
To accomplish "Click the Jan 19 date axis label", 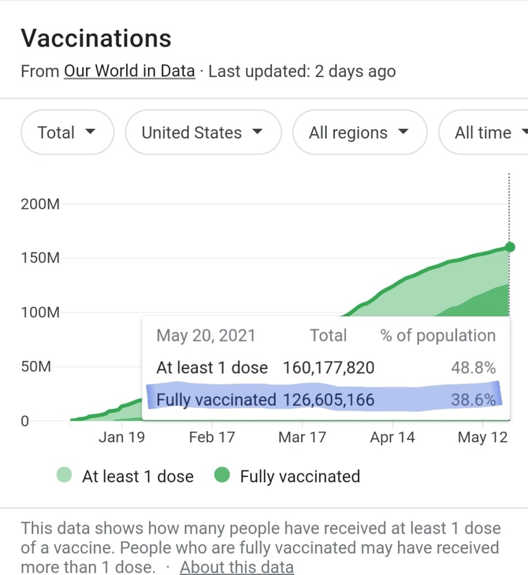I will (x=122, y=437).
